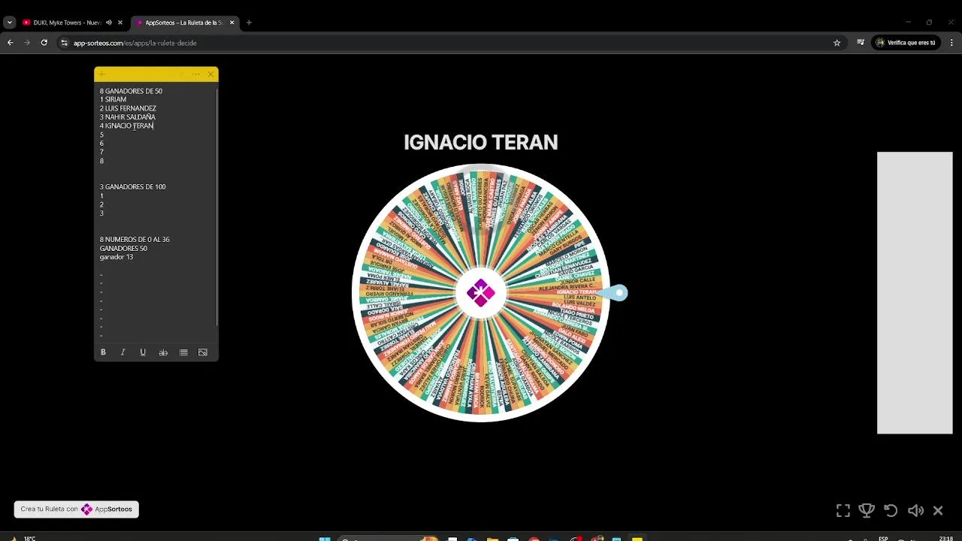Click the gray side panel on the right
Viewport: 962px width, 541px height.
[x=915, y=293]
